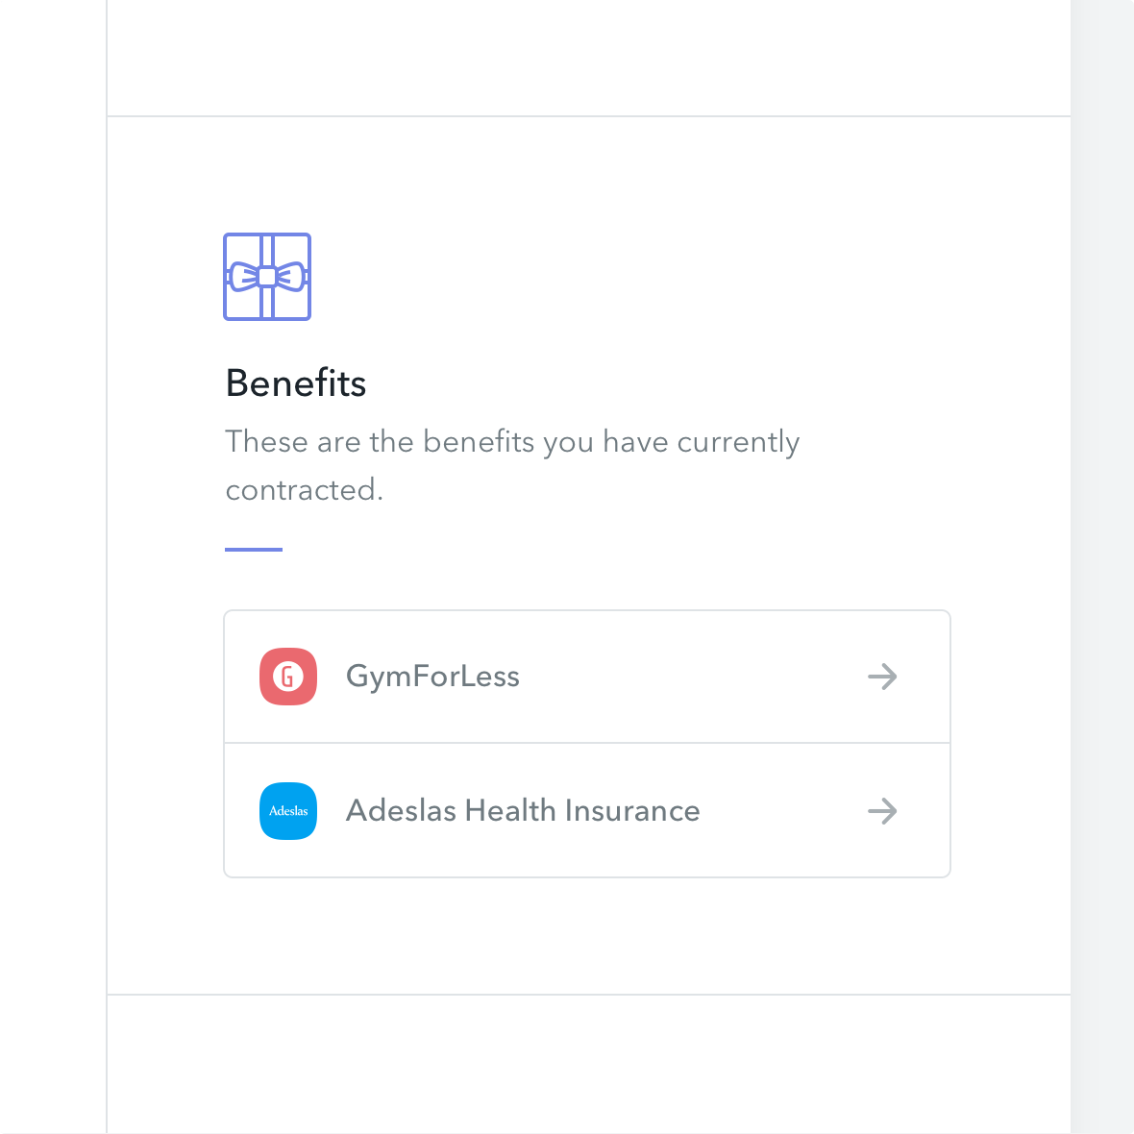The image size is (1134, 1134).
Task: Open Adeslas Health Insurance via its arrow
Action: click(882, 811)
